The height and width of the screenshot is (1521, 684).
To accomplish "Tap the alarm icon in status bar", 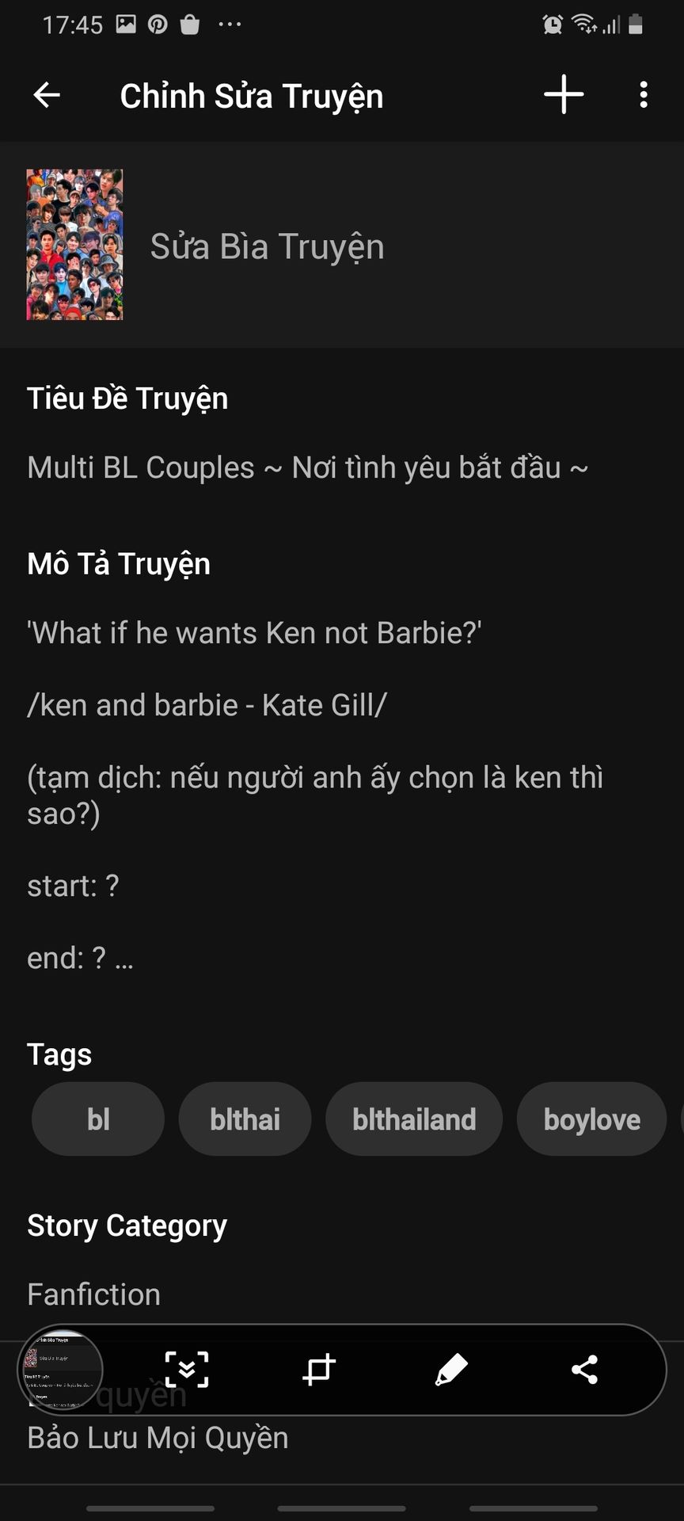I will pyautogui.click(x=553, y=25).
